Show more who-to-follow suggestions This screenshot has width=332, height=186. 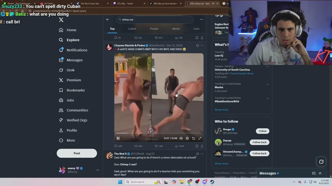[x=222, y=164]
